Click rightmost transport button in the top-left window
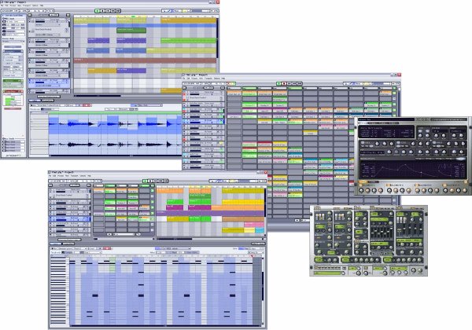 tap(118, 11)
